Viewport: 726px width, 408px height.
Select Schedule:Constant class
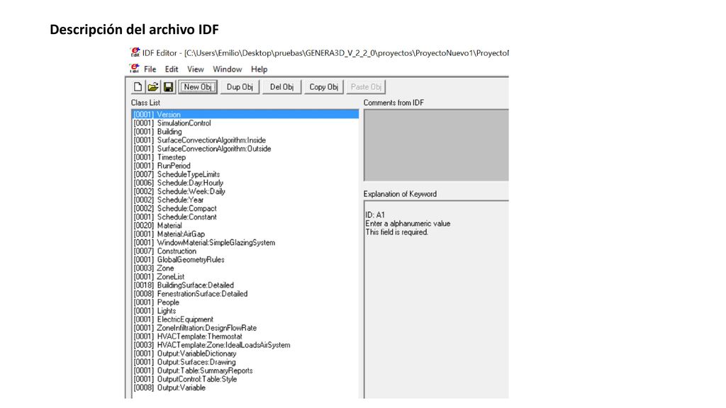(245, 217)
